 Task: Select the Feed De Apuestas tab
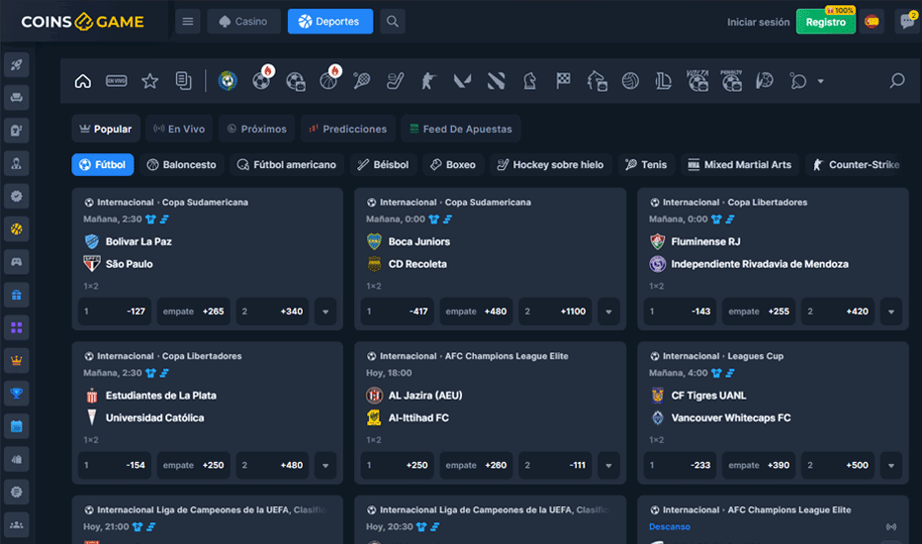[x=460, y=129]
